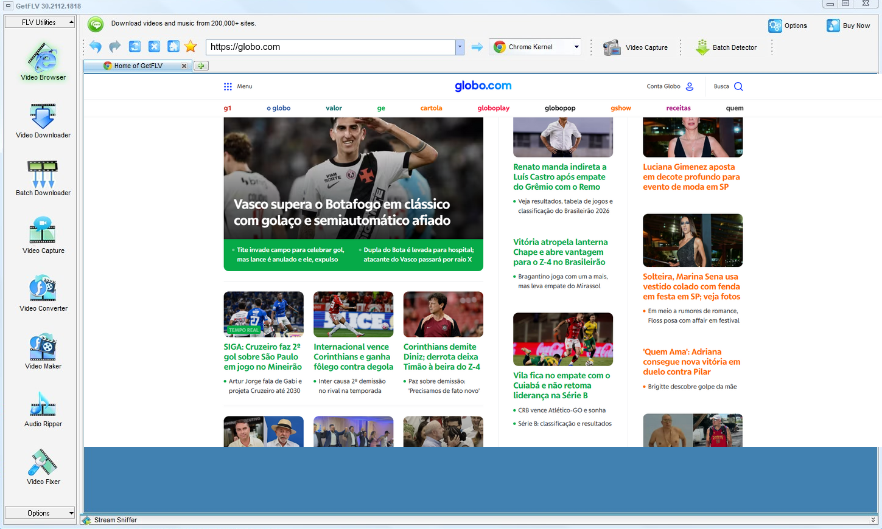882x529 pixels.
Task: Open Vitória atropela lanterna Chape headline
Action: click(561, 252)
